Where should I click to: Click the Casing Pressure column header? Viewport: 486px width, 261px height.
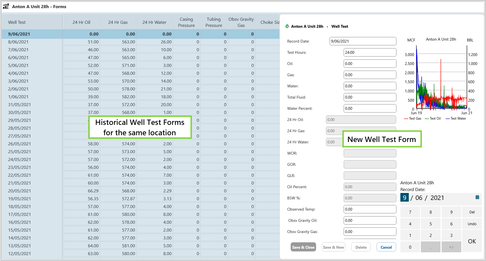(186, 22)
